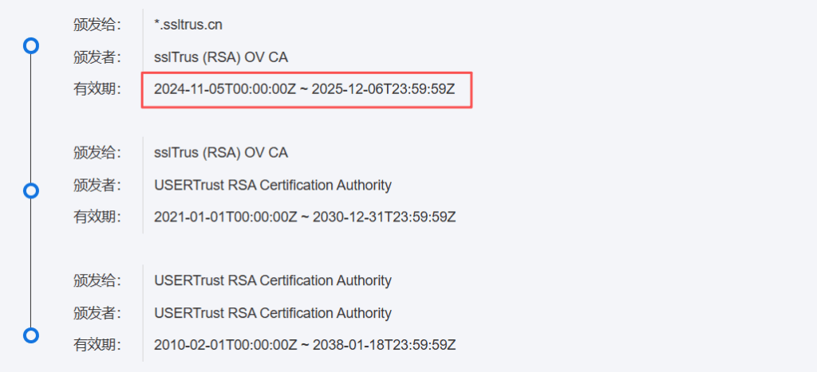This screenshot has height=372, width=817.
Task: Click the 颁发者 label of the second certificate
Action: click(97, 185)
